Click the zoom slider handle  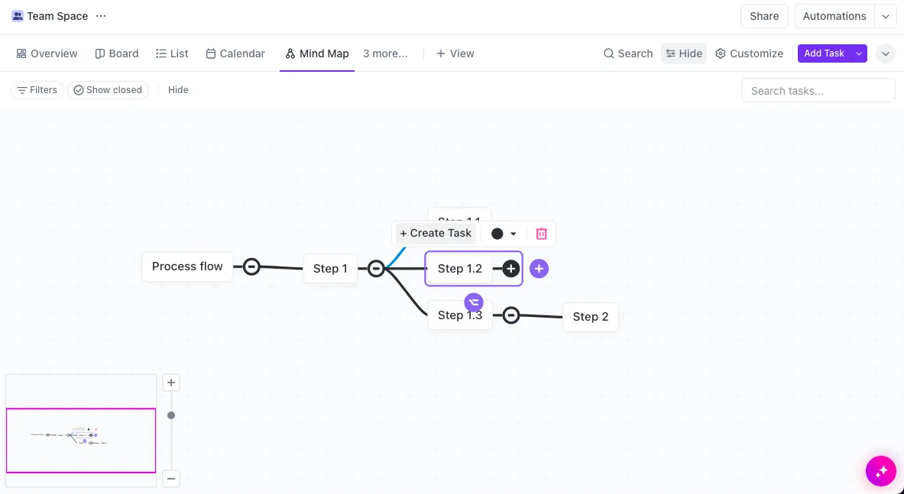click(x=171, y=415)
